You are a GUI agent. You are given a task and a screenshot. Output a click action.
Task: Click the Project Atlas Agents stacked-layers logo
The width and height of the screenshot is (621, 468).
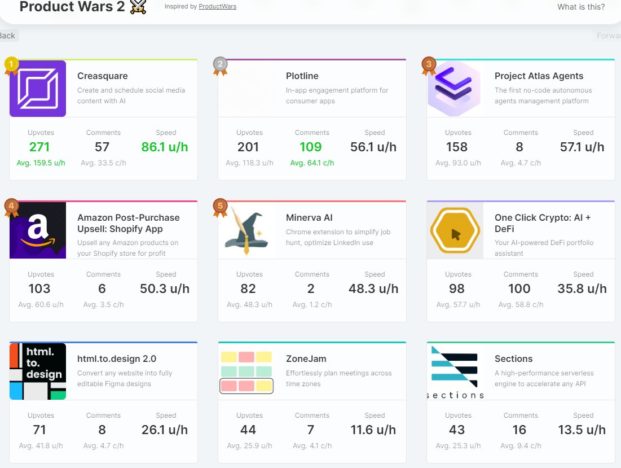455,89
